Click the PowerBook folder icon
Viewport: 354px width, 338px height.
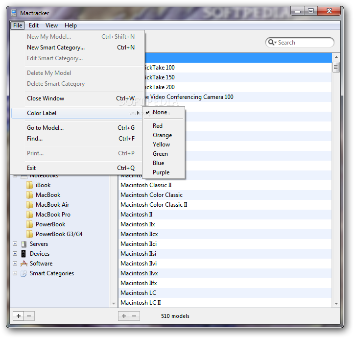tap(29, 224)
